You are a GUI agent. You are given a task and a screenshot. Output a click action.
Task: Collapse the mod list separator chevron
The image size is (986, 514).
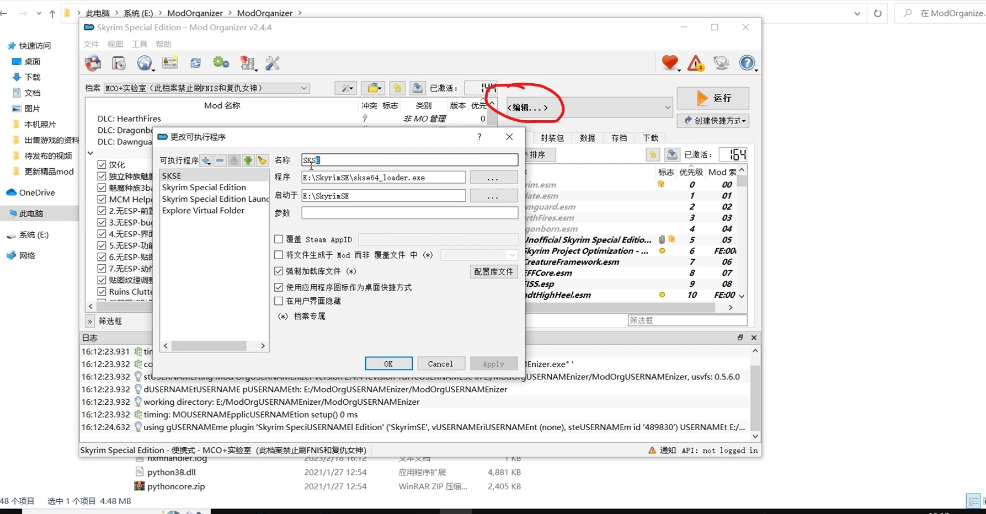90,153
